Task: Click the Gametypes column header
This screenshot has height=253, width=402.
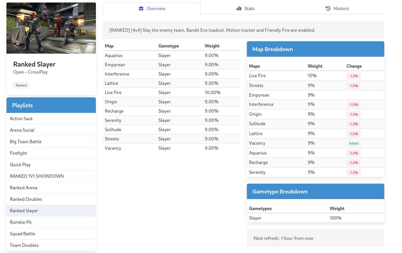Action: (x=261, y=208)
